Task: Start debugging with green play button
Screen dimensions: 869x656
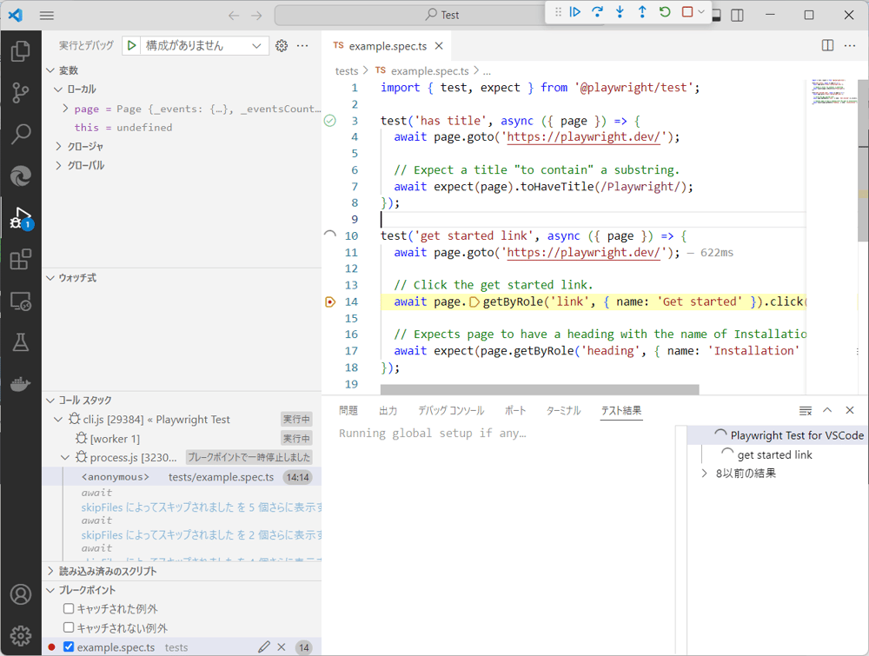Action: pyautogui.click(x=131, y=45)
